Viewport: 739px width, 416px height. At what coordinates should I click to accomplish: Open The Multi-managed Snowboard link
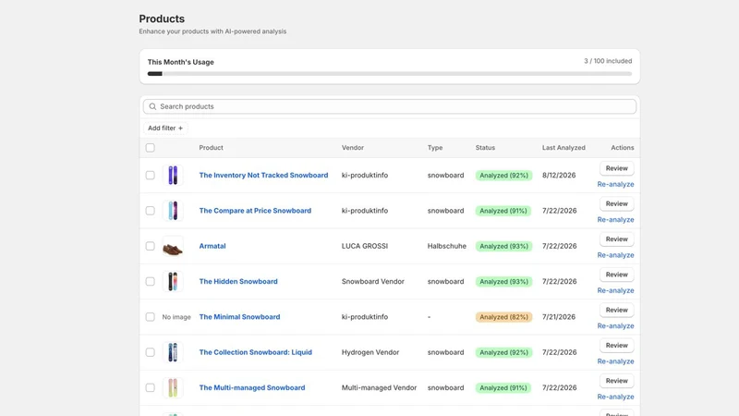pos(251,387)
